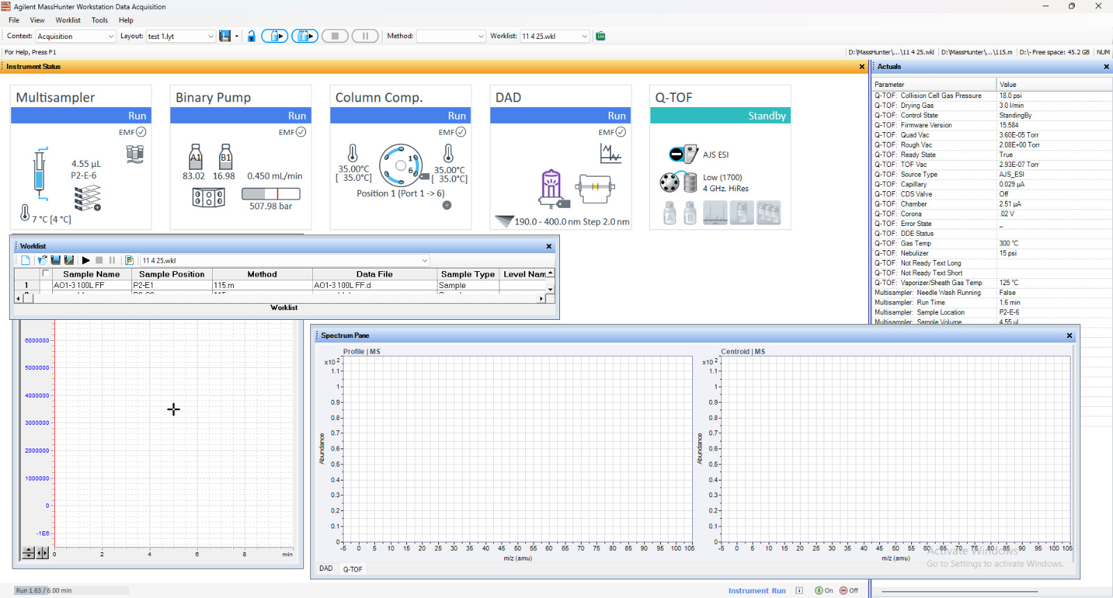Click the Q-TOF tune spectrum icon
This screenshot has width=1113, height=598.
(715, 213)
